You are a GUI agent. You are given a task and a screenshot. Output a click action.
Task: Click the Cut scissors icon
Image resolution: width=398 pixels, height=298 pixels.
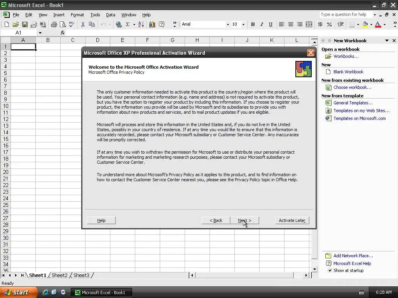tap(83, 24)
